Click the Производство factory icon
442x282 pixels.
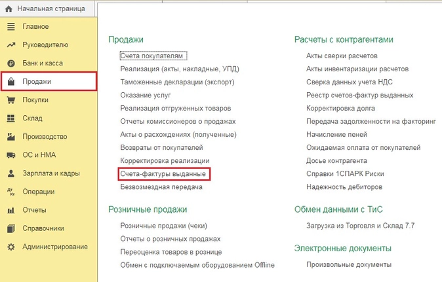click(10, 137)
